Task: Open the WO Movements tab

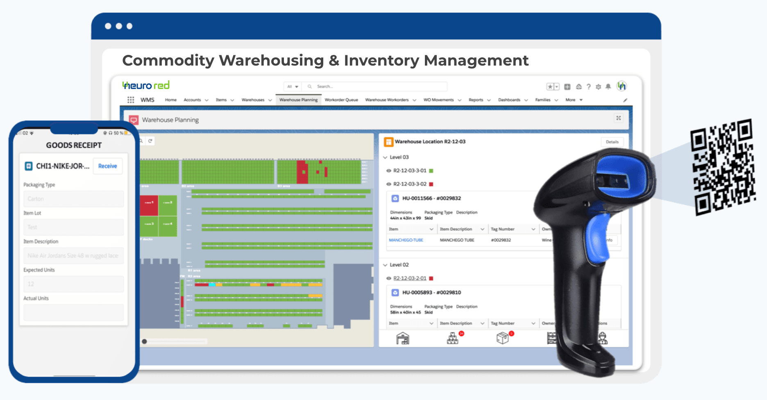Action: pyautogui.click(x=438, y=100)
